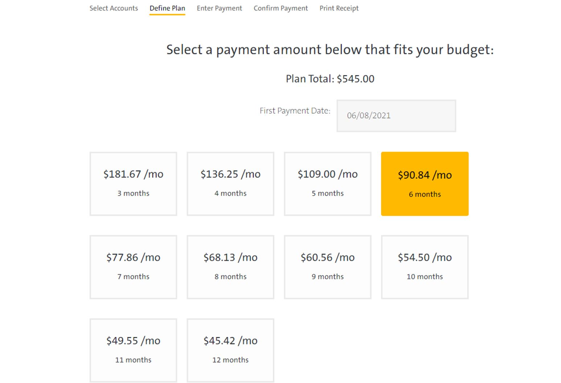
Task: Select the highlighted $90.84/mo 6 months tile
Action: coord(425,184)
